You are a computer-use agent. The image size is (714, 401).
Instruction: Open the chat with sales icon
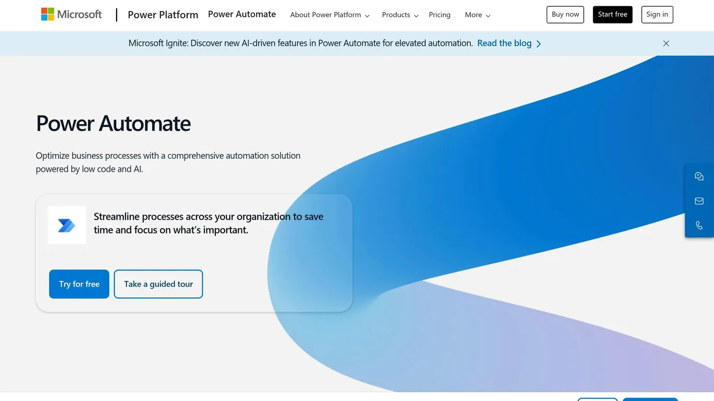[x=699, y=176]
